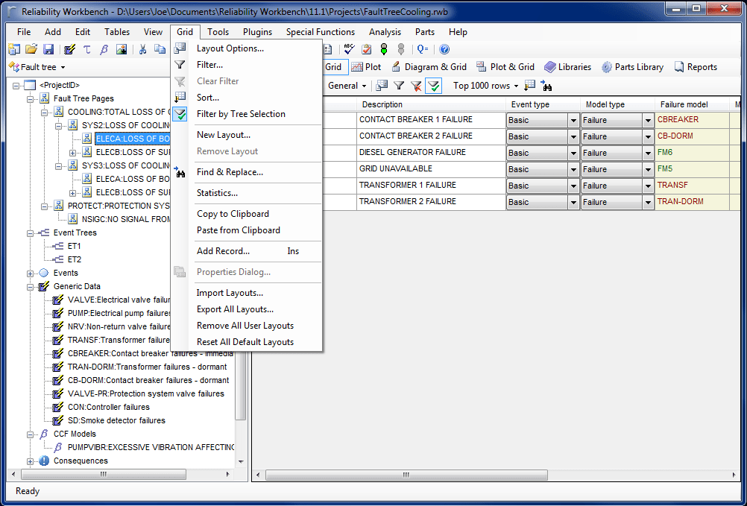Click grid toolbar Layout Options icon

[382, 86]
